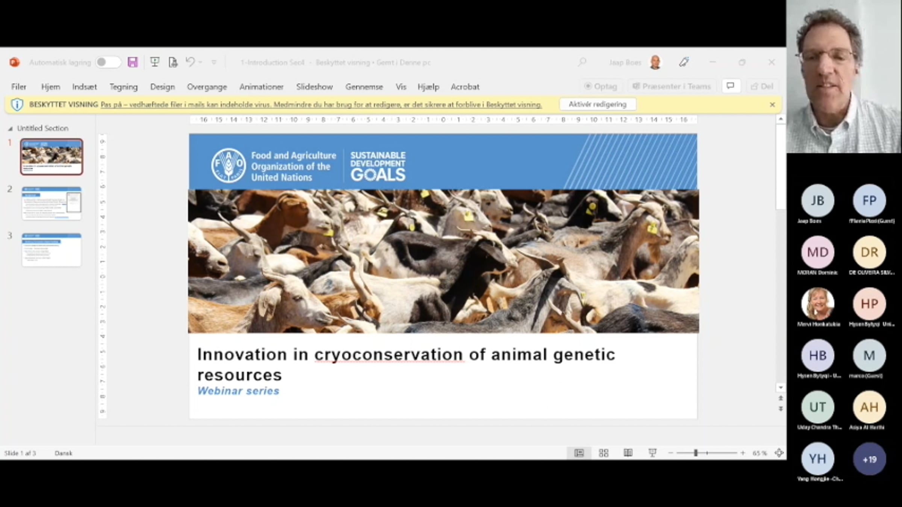Dismiss the Beskyttet visning warning bar
This screenshot has width=902, height=507.
772,104
